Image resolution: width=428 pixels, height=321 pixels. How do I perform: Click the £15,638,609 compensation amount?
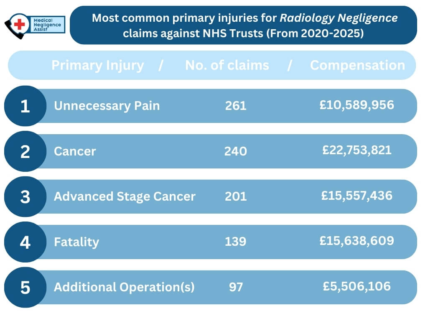tap(357, 241)
